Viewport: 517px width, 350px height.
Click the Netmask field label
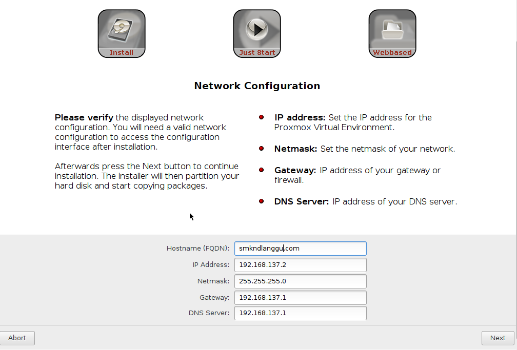[x=213, y=281]
